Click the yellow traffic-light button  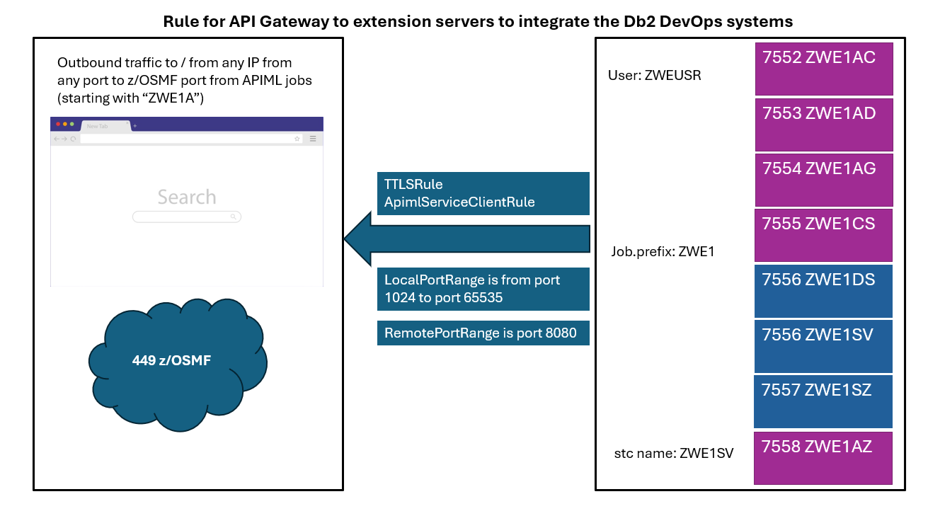(x=65, y=123)
